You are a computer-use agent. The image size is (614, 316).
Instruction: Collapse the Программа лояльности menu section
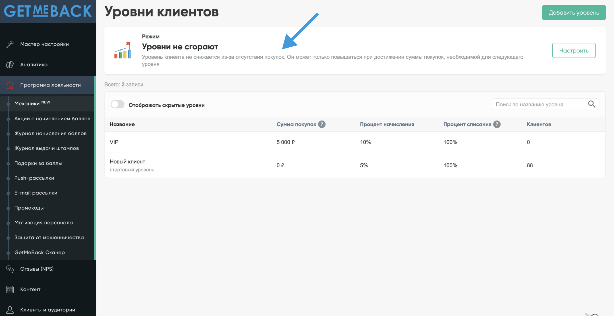[x=51, y=85]
